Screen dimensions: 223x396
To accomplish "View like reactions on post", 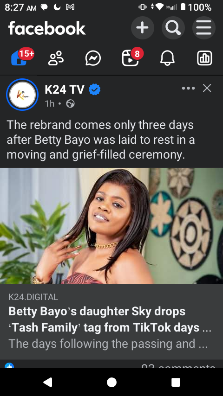I will point(9,365).
